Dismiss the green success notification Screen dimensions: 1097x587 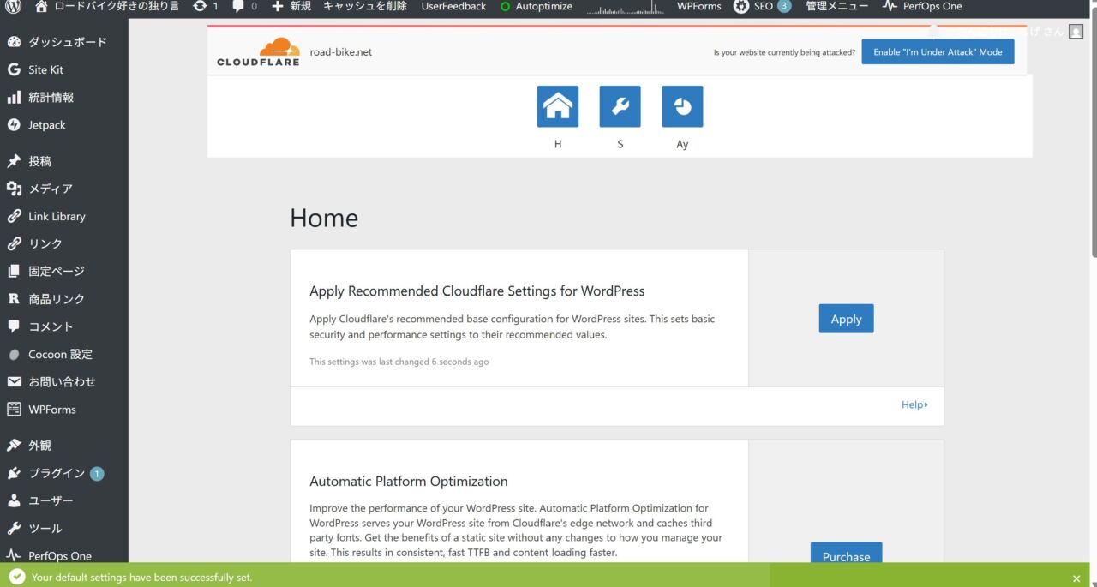[1076, 578]
